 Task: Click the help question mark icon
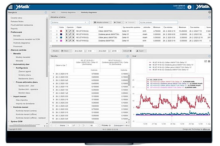click(209, 13)
